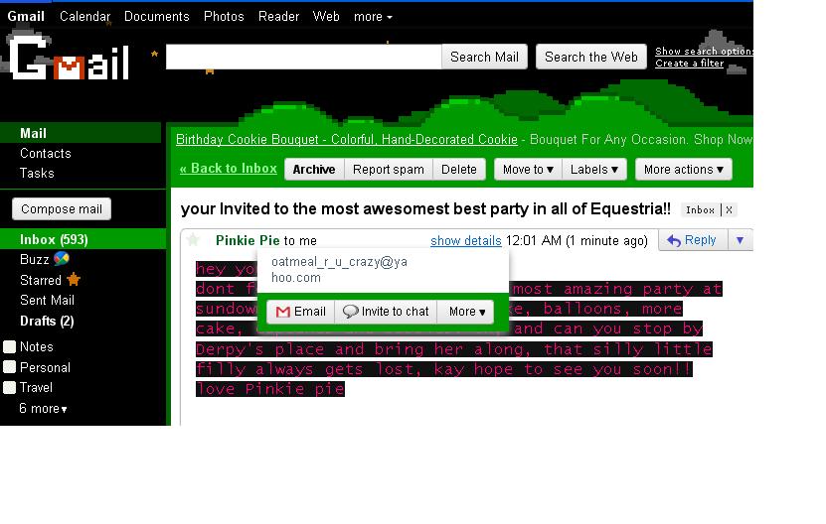Delete the open message
Screen dimensions: 826x524
tap(459, 170)
